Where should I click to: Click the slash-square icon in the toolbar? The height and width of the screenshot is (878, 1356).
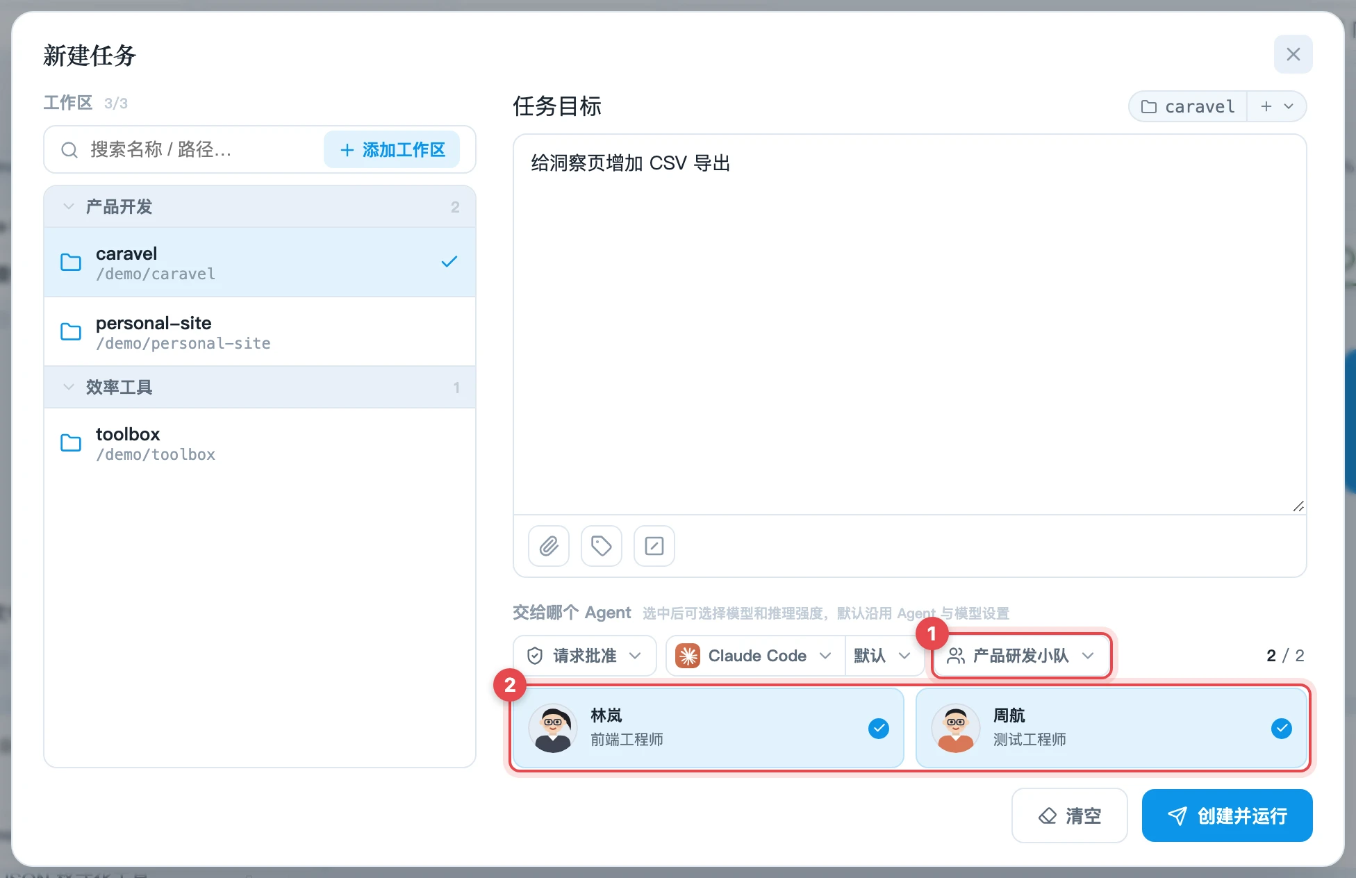[x=654, y=546]
